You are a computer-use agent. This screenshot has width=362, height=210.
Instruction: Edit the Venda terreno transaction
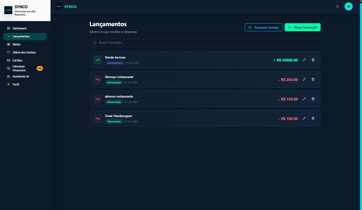coord(304,60)
